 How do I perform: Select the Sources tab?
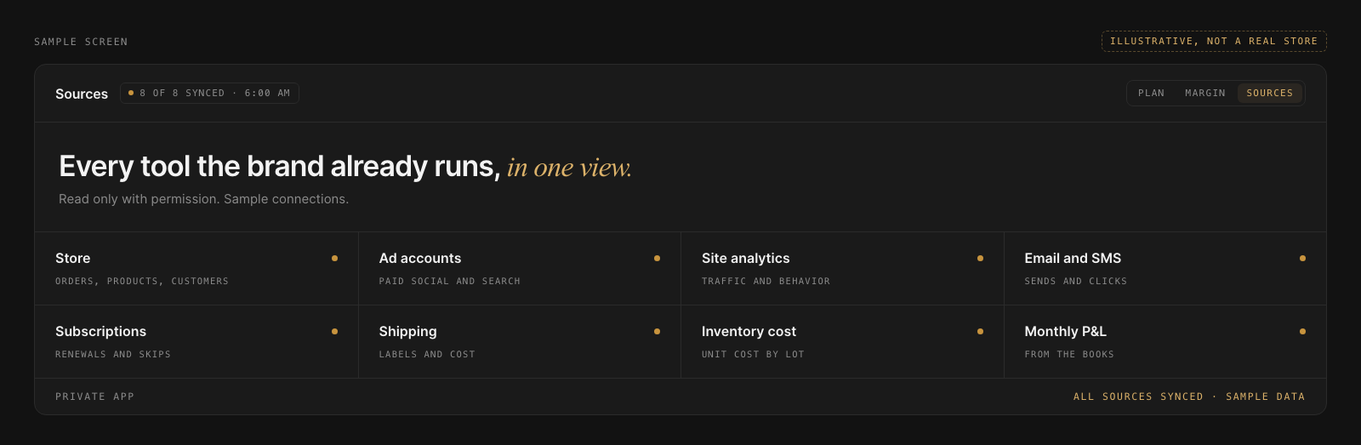point(1269,93)
